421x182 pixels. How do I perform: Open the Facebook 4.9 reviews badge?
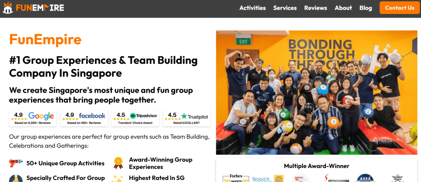pyautogui.click(x=84, y=118)
